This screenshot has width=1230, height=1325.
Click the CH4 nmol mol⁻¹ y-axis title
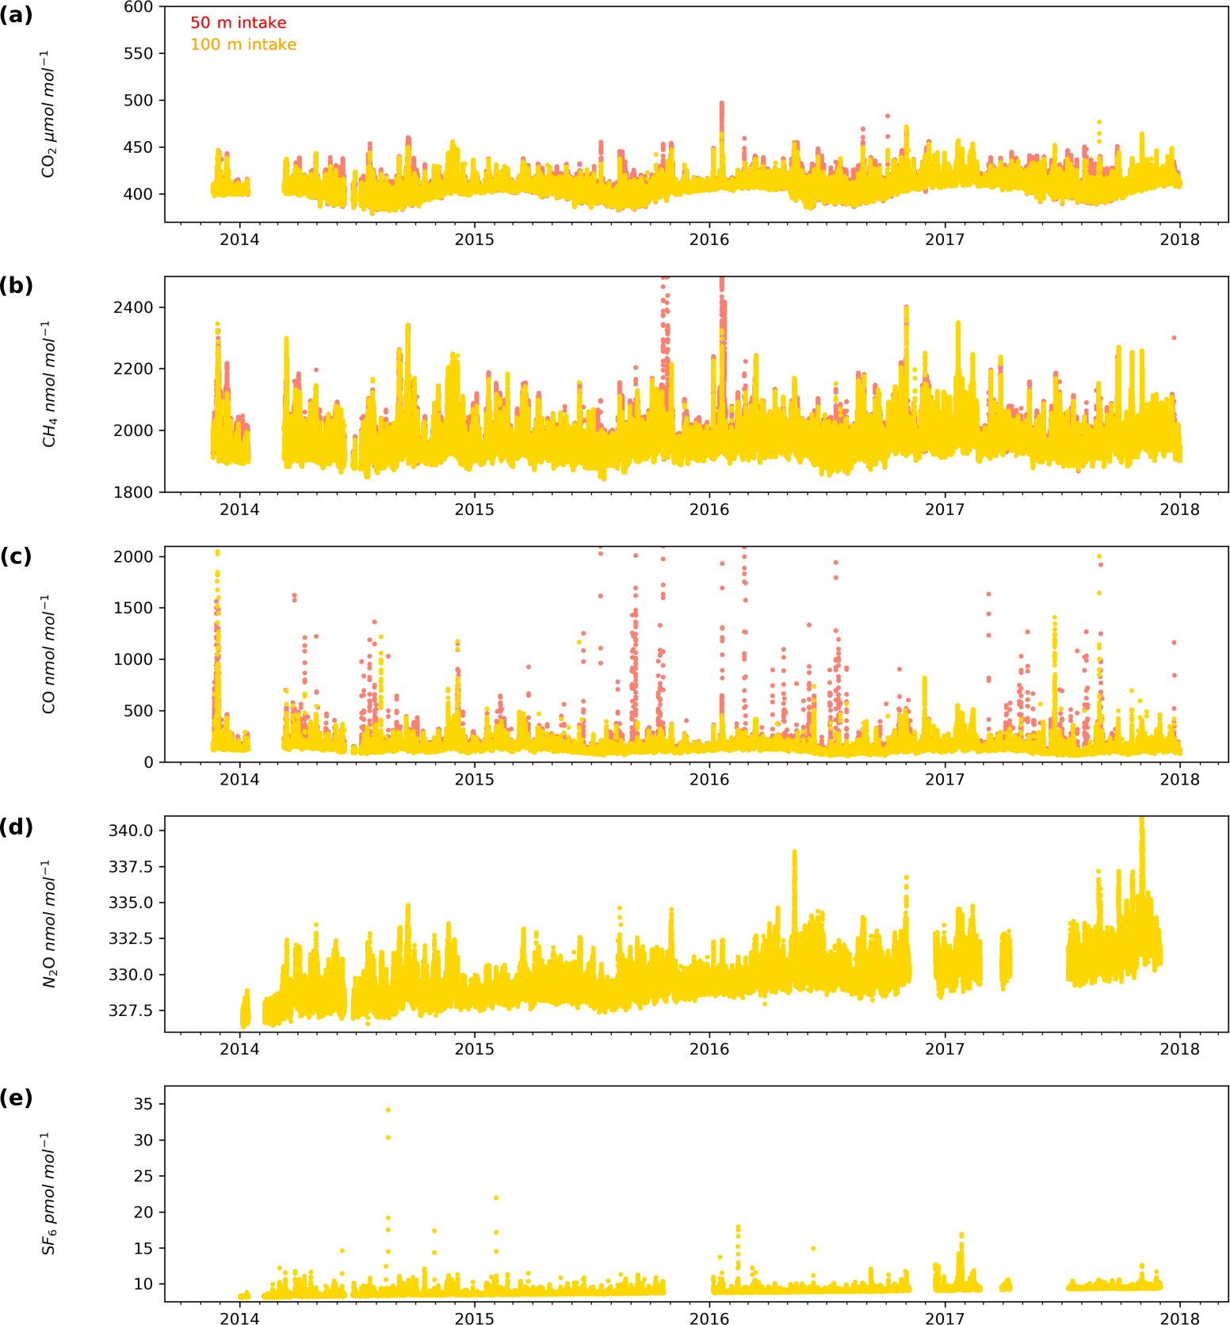click(49, 384)
